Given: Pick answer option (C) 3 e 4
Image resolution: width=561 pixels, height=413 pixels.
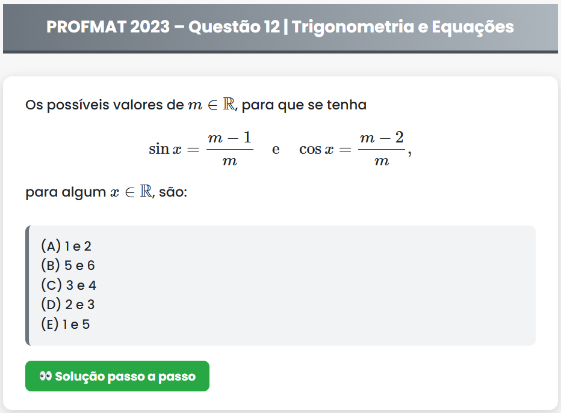Looking at the screenshot, I should click(69, 285).
